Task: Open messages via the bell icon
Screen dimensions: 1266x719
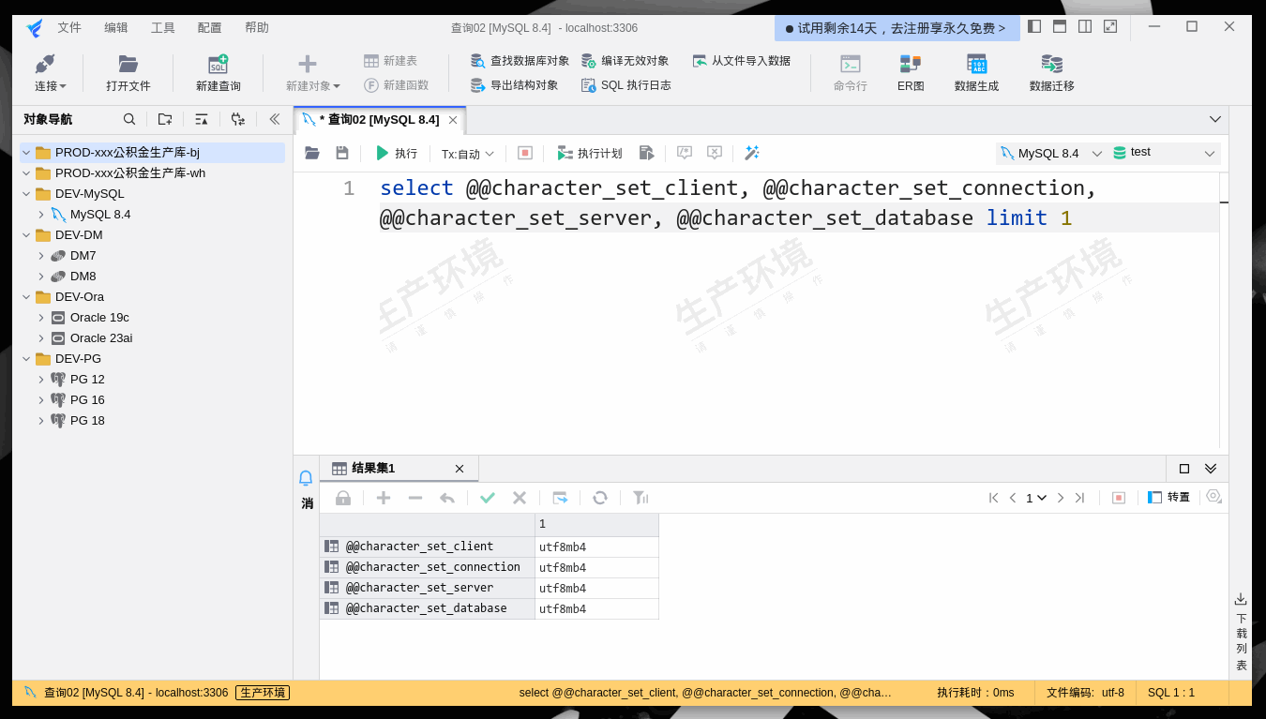Action: pos(306,478)
